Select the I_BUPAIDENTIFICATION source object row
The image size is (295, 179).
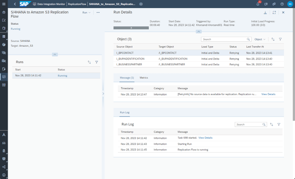tap(199, 59)
